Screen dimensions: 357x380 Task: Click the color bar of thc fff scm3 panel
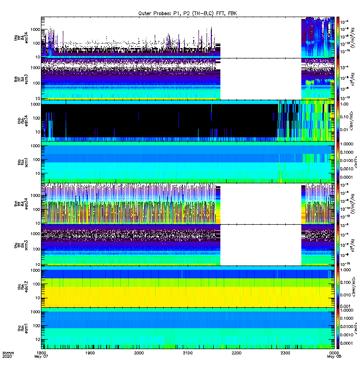(x=337, y=245)
